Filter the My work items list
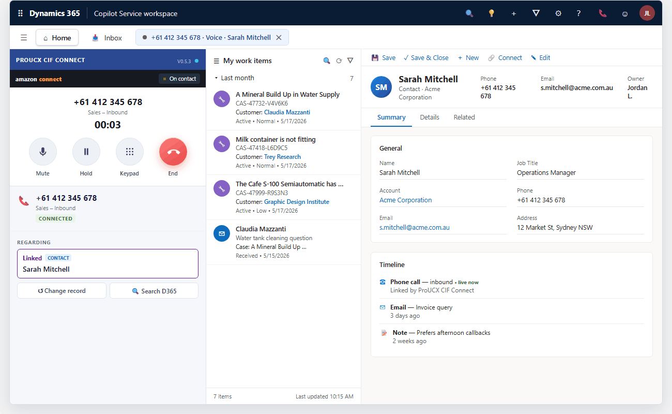Viewport: 672px width, 414px height. [x=350, y=61]
